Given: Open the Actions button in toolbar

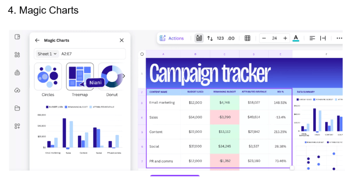Looking at the screenshot, I should [x=171, y=38].
